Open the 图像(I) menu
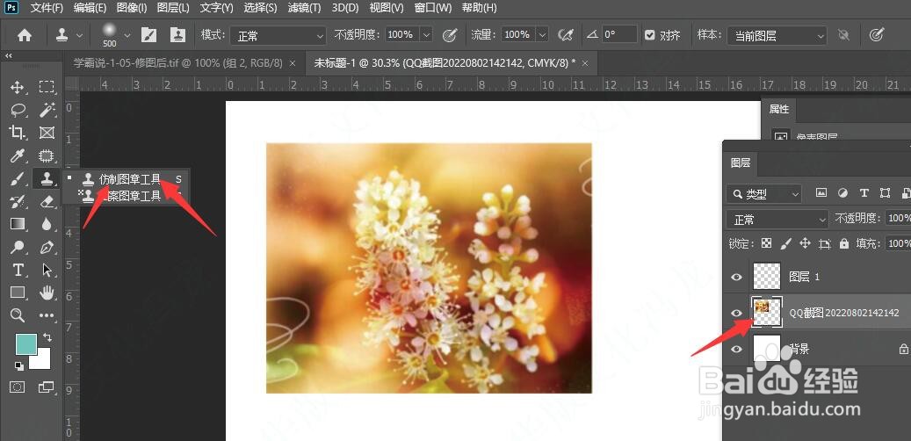 pos(132,8)
